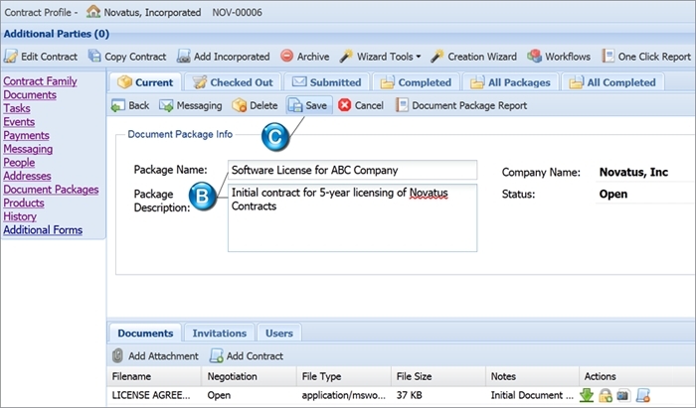The height and width of the screenshot is (408, 696).
Task: Click the Add Incorporated icon
Action: tap(183, 56)
